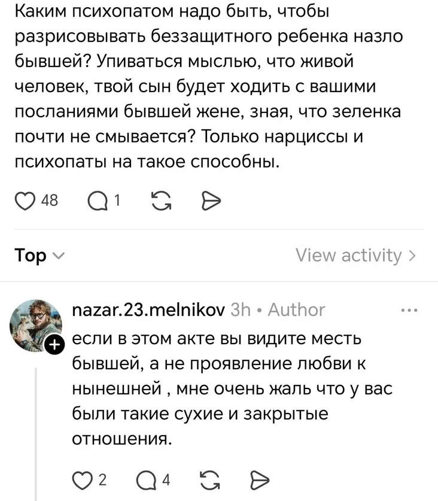438x501 pixels.
Task: View the 48 likes count on the post
Action: [x=50, y=201]
